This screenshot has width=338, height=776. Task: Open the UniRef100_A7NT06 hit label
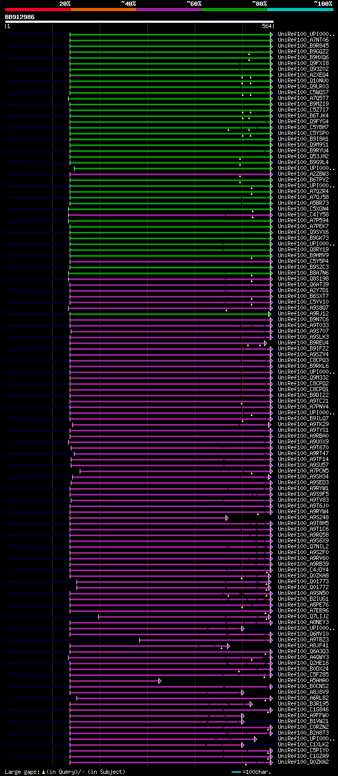tap(303, 40)
